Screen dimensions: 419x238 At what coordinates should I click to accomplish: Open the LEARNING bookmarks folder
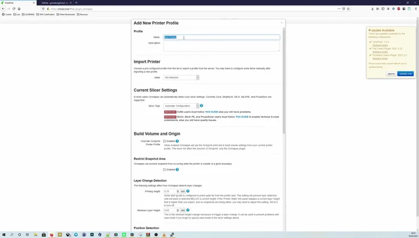click(x=28, y=14)
